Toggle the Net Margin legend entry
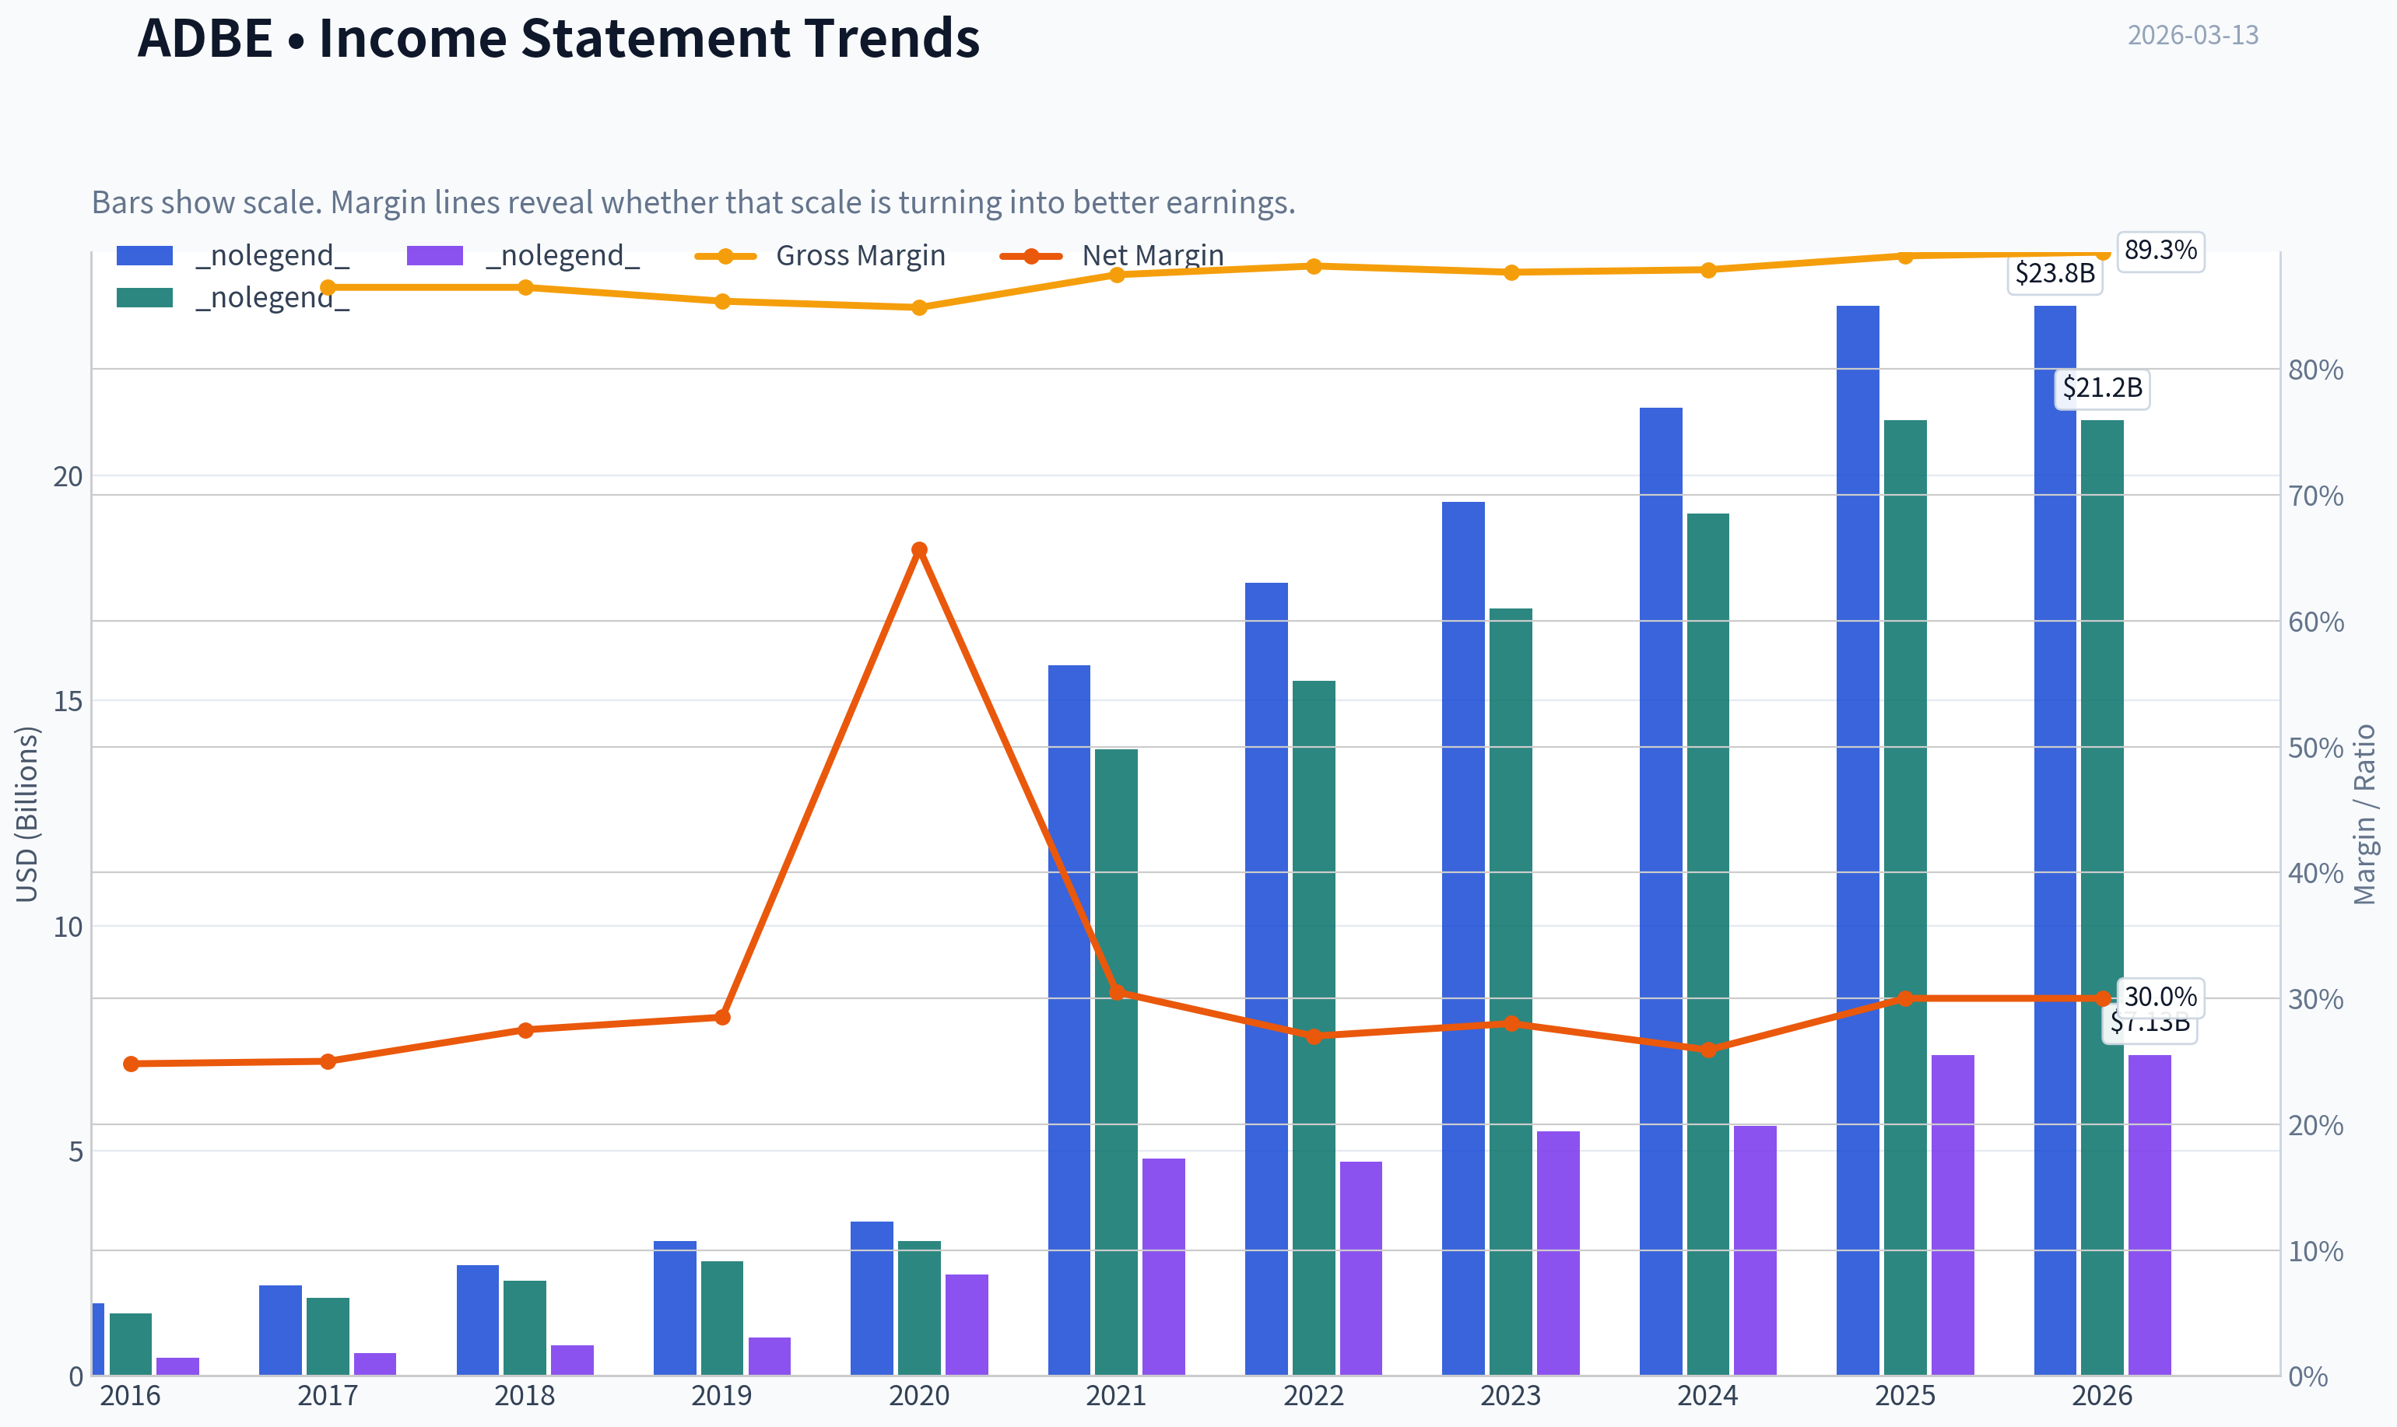Viewport: 2397px width, 1427px height. pos(1112,256)
